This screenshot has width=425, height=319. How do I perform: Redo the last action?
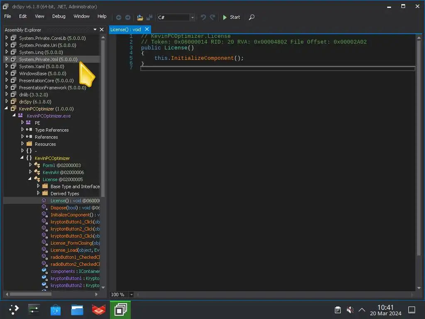[212, 17]
